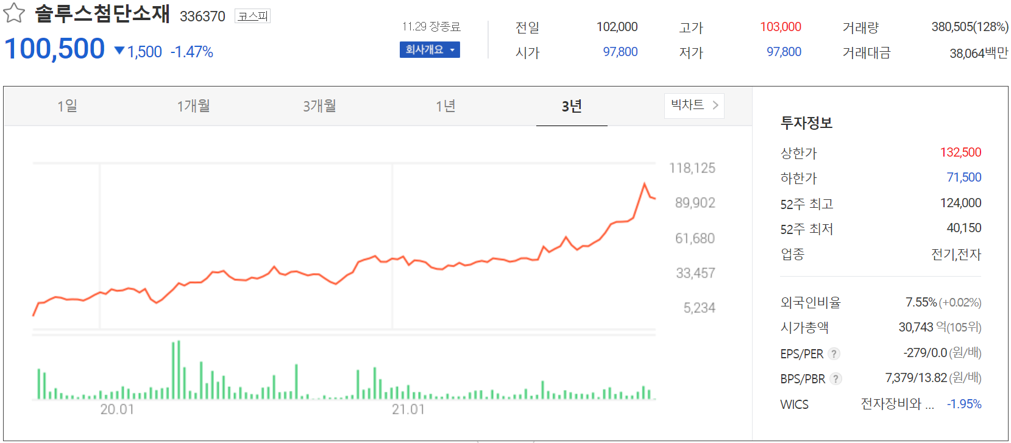Click current price 100,500

[55, 49]
